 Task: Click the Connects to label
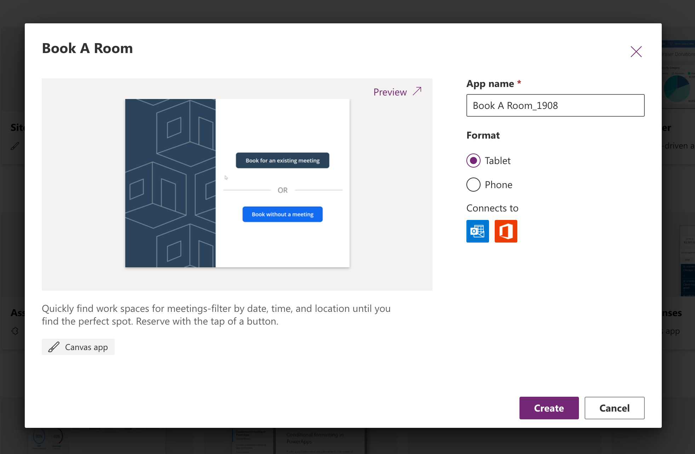[x=492, y=208]
